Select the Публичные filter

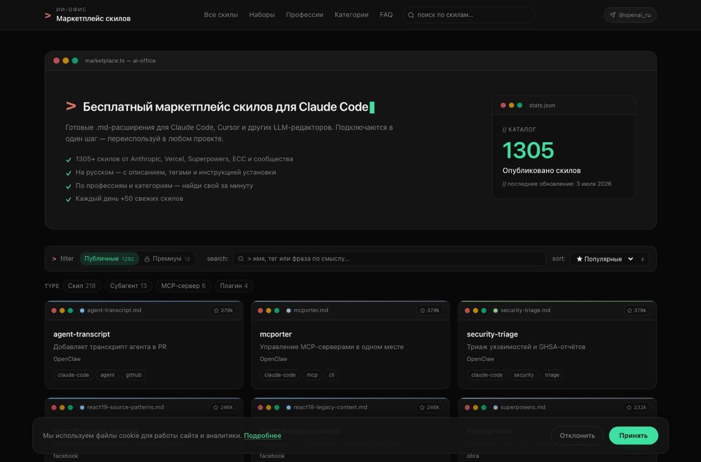(109, 259)
